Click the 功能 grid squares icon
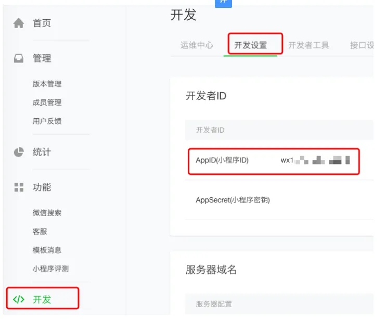Viewport: 386px width, 330px height. [x=19, y=187]
